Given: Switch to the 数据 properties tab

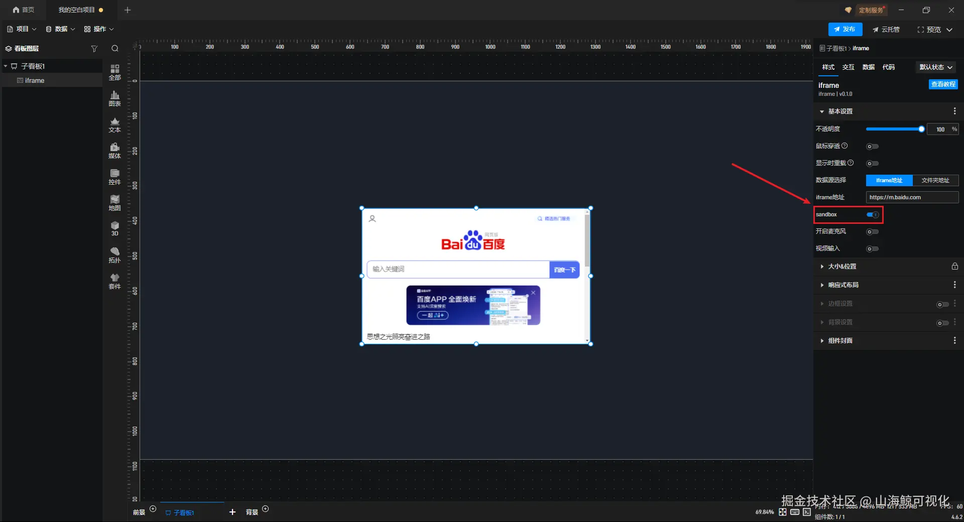Looking at the screenshot, I should (x=868, y=67).
